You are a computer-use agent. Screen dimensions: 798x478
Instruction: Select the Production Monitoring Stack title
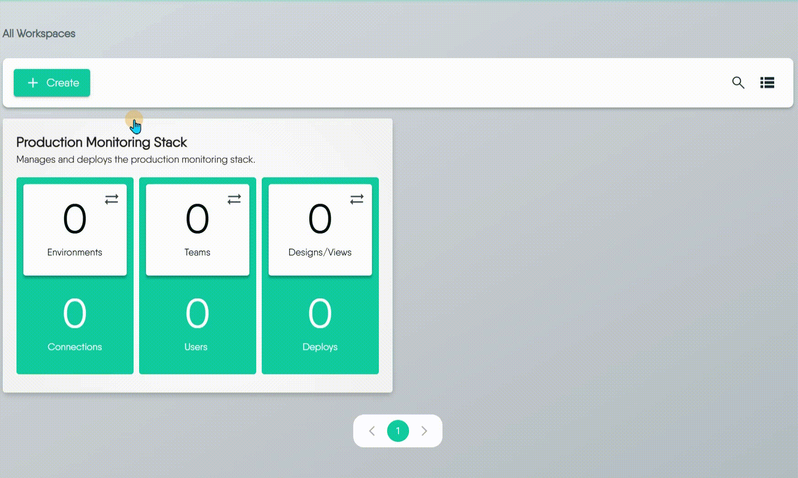pos(101,142)
